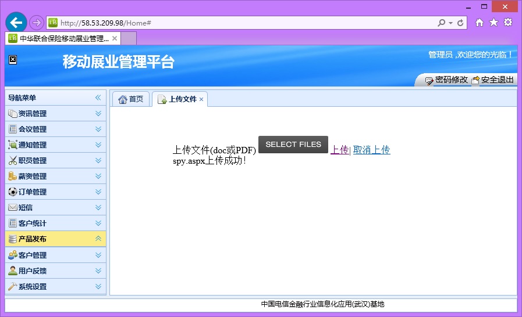The image size is (522, 317).
Task: Expand the 短信 section chevron
Action: tap(98, 207)
